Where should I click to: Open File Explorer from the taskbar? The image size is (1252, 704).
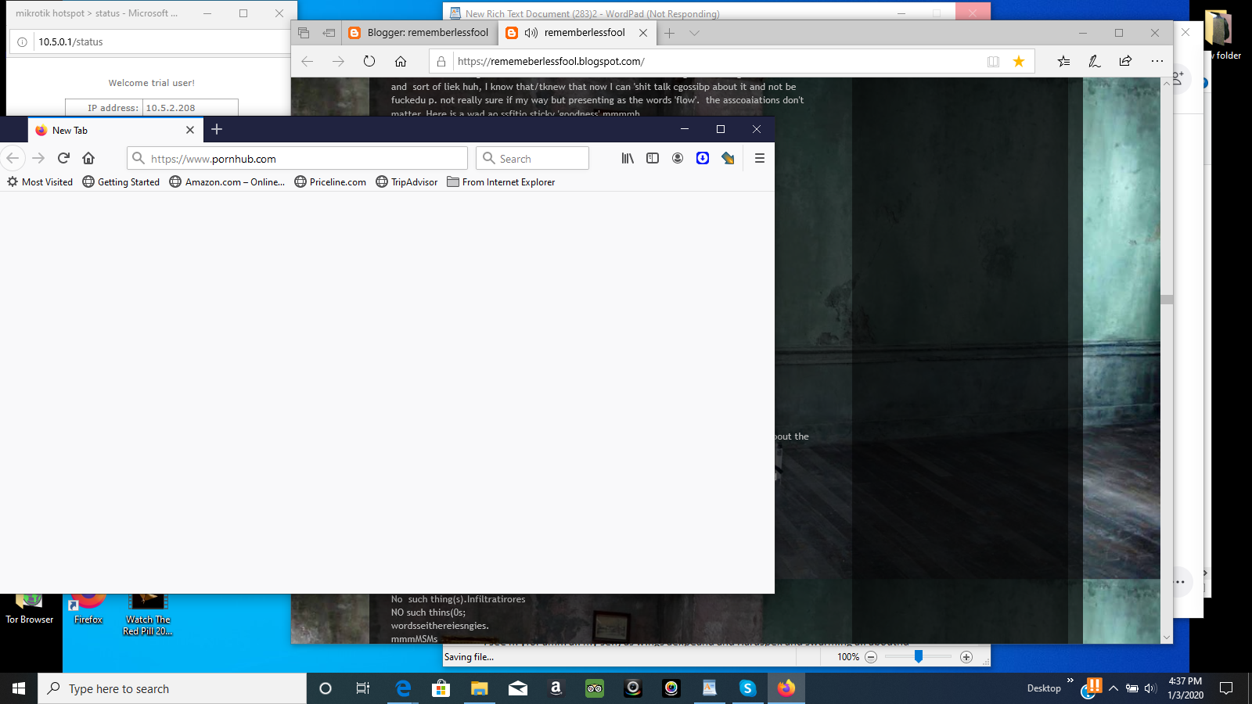click(x=480, y=688)
